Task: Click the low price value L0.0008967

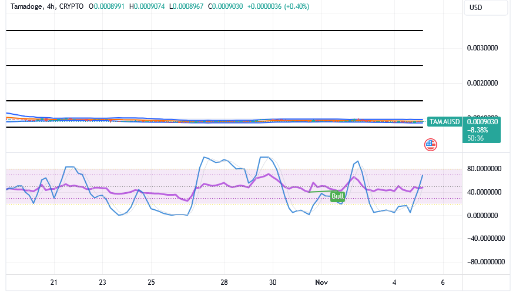Action: click(x=186, y=6)
